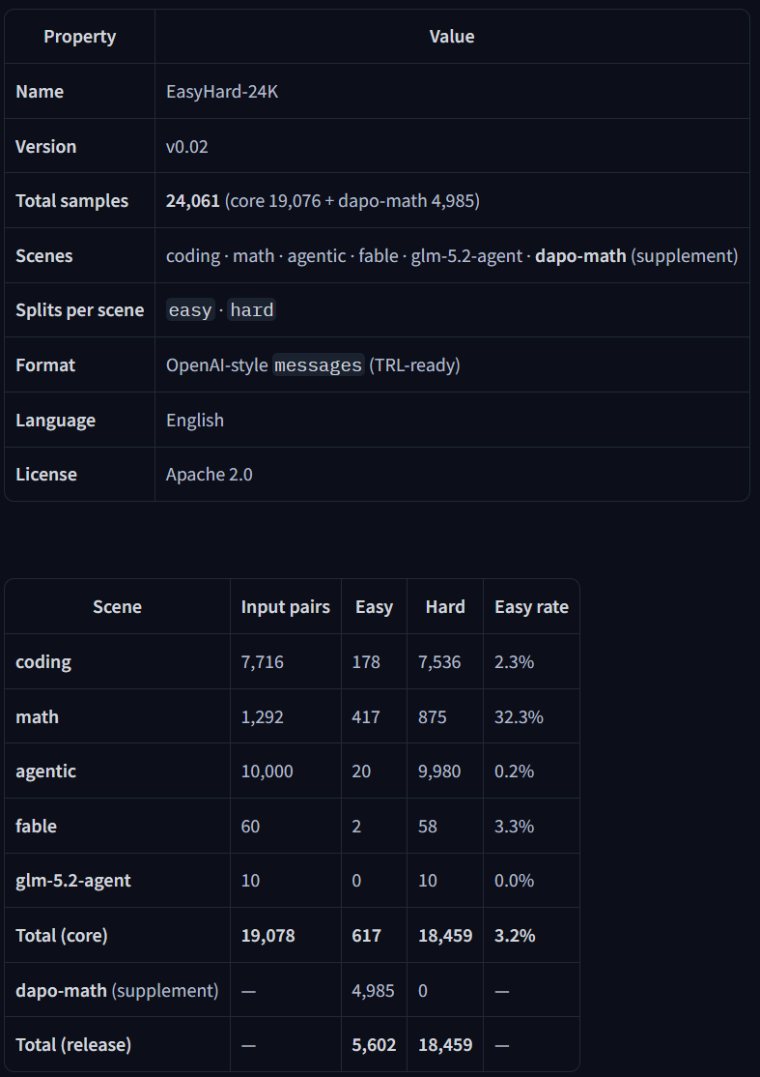Click the Total (core) 19,078 value
Image resolution: width=760 pixels, height=1077 pixels.
(x=268, y=936)
